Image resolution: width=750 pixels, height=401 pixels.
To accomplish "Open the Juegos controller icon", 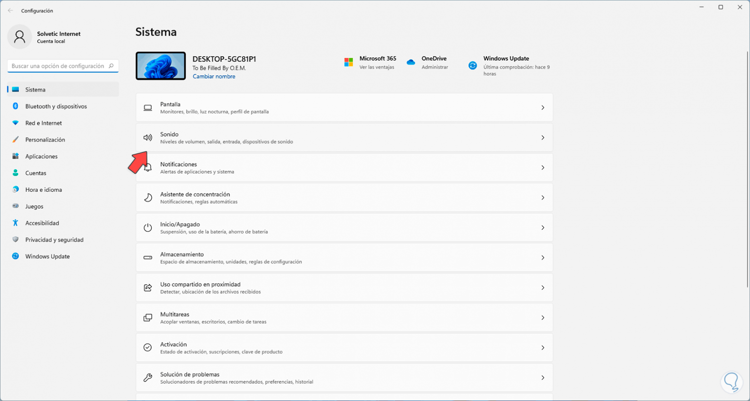I will pyautogui.click(x=15, y=206).
